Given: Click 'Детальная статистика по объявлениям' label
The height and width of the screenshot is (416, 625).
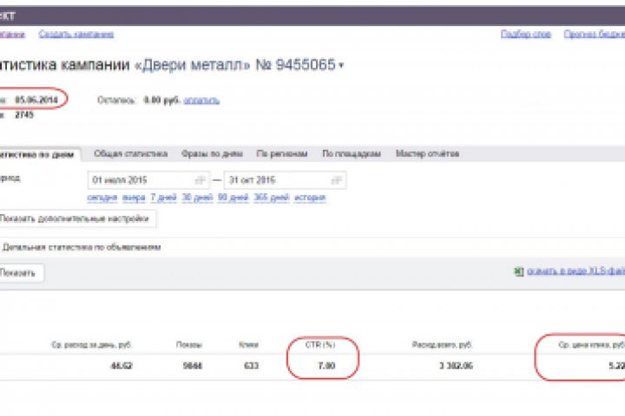Looking at the screenshot, I should pyautogui.click(x=82, y=247).
